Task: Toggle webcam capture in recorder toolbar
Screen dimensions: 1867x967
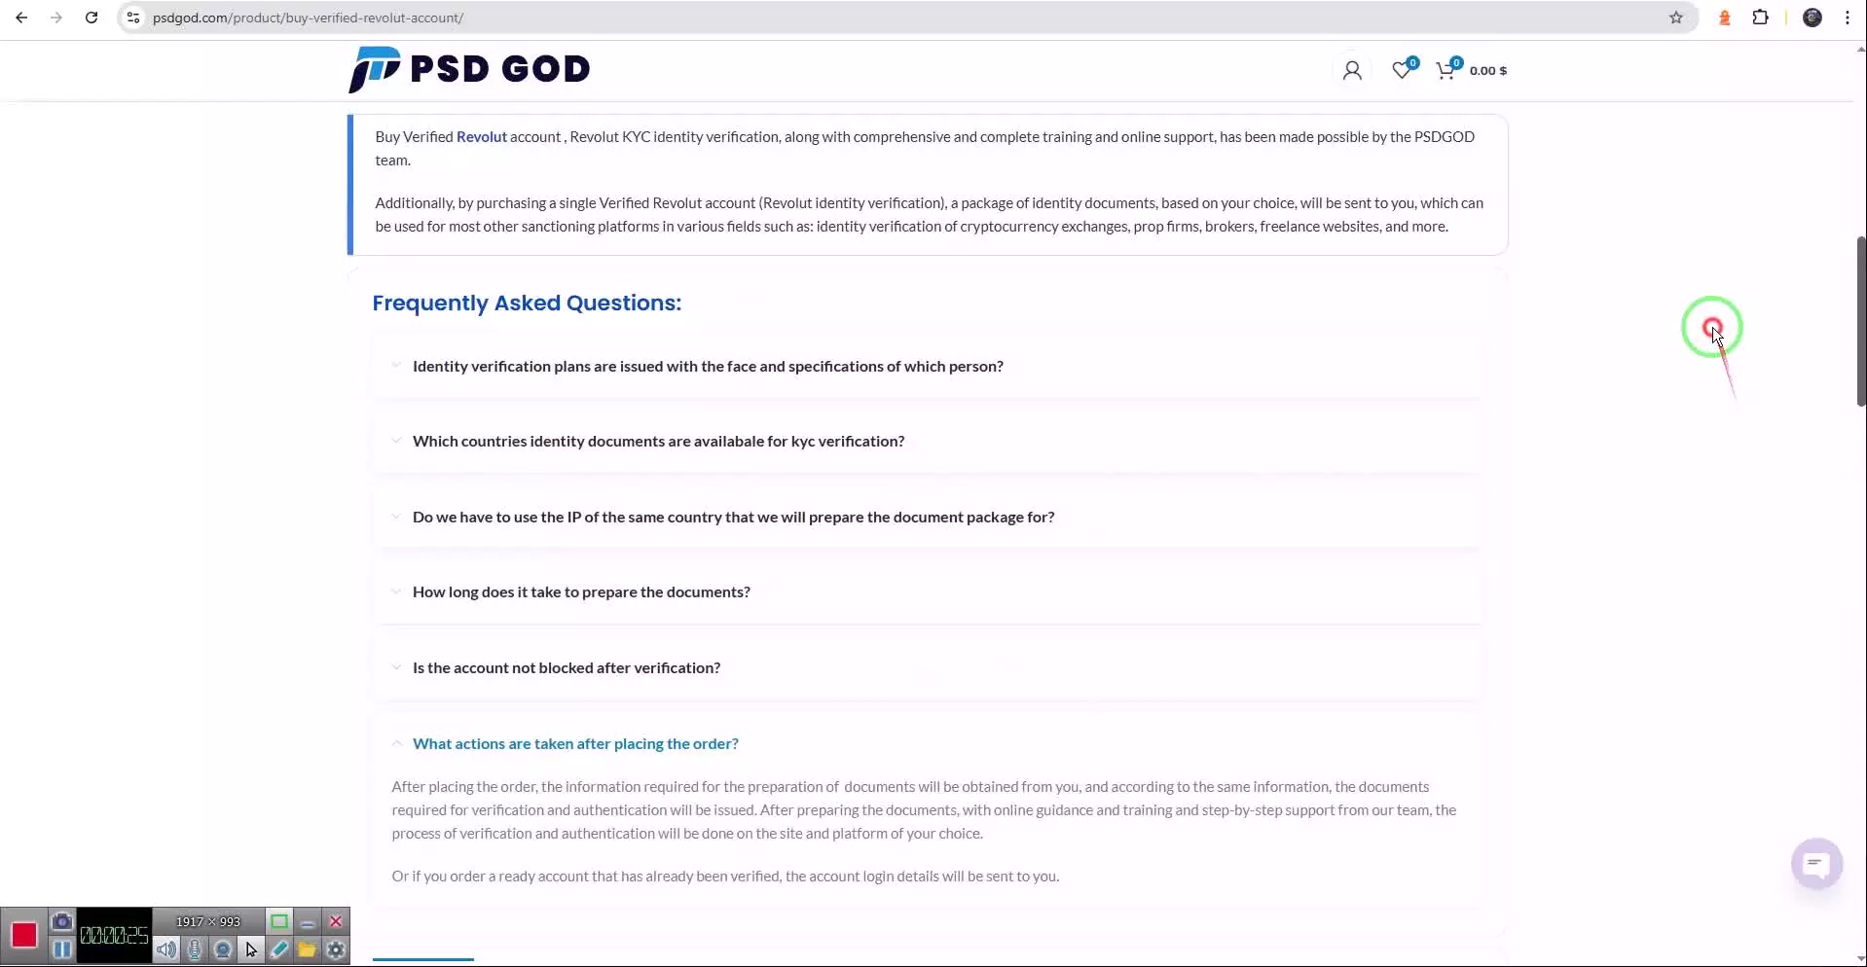Action: 223,949
